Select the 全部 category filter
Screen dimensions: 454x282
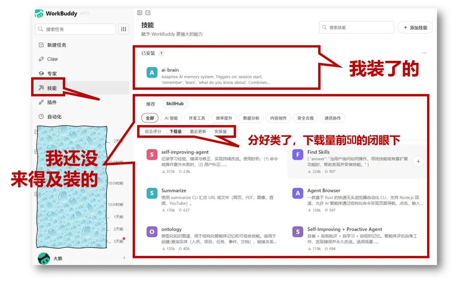[x=150, y=118]
